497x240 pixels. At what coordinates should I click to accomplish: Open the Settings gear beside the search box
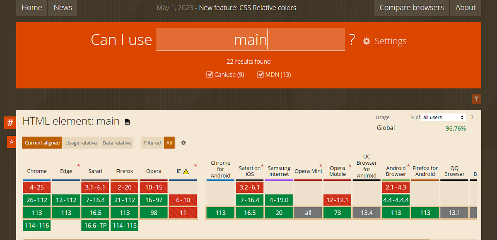367,41
